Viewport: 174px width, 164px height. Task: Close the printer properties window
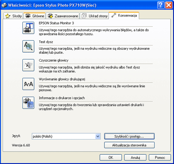[x=169, y=5]
